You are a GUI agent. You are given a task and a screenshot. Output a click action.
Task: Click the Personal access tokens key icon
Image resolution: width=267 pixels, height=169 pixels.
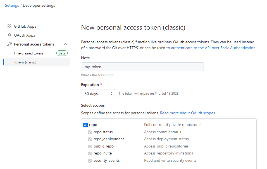point(9,44)
